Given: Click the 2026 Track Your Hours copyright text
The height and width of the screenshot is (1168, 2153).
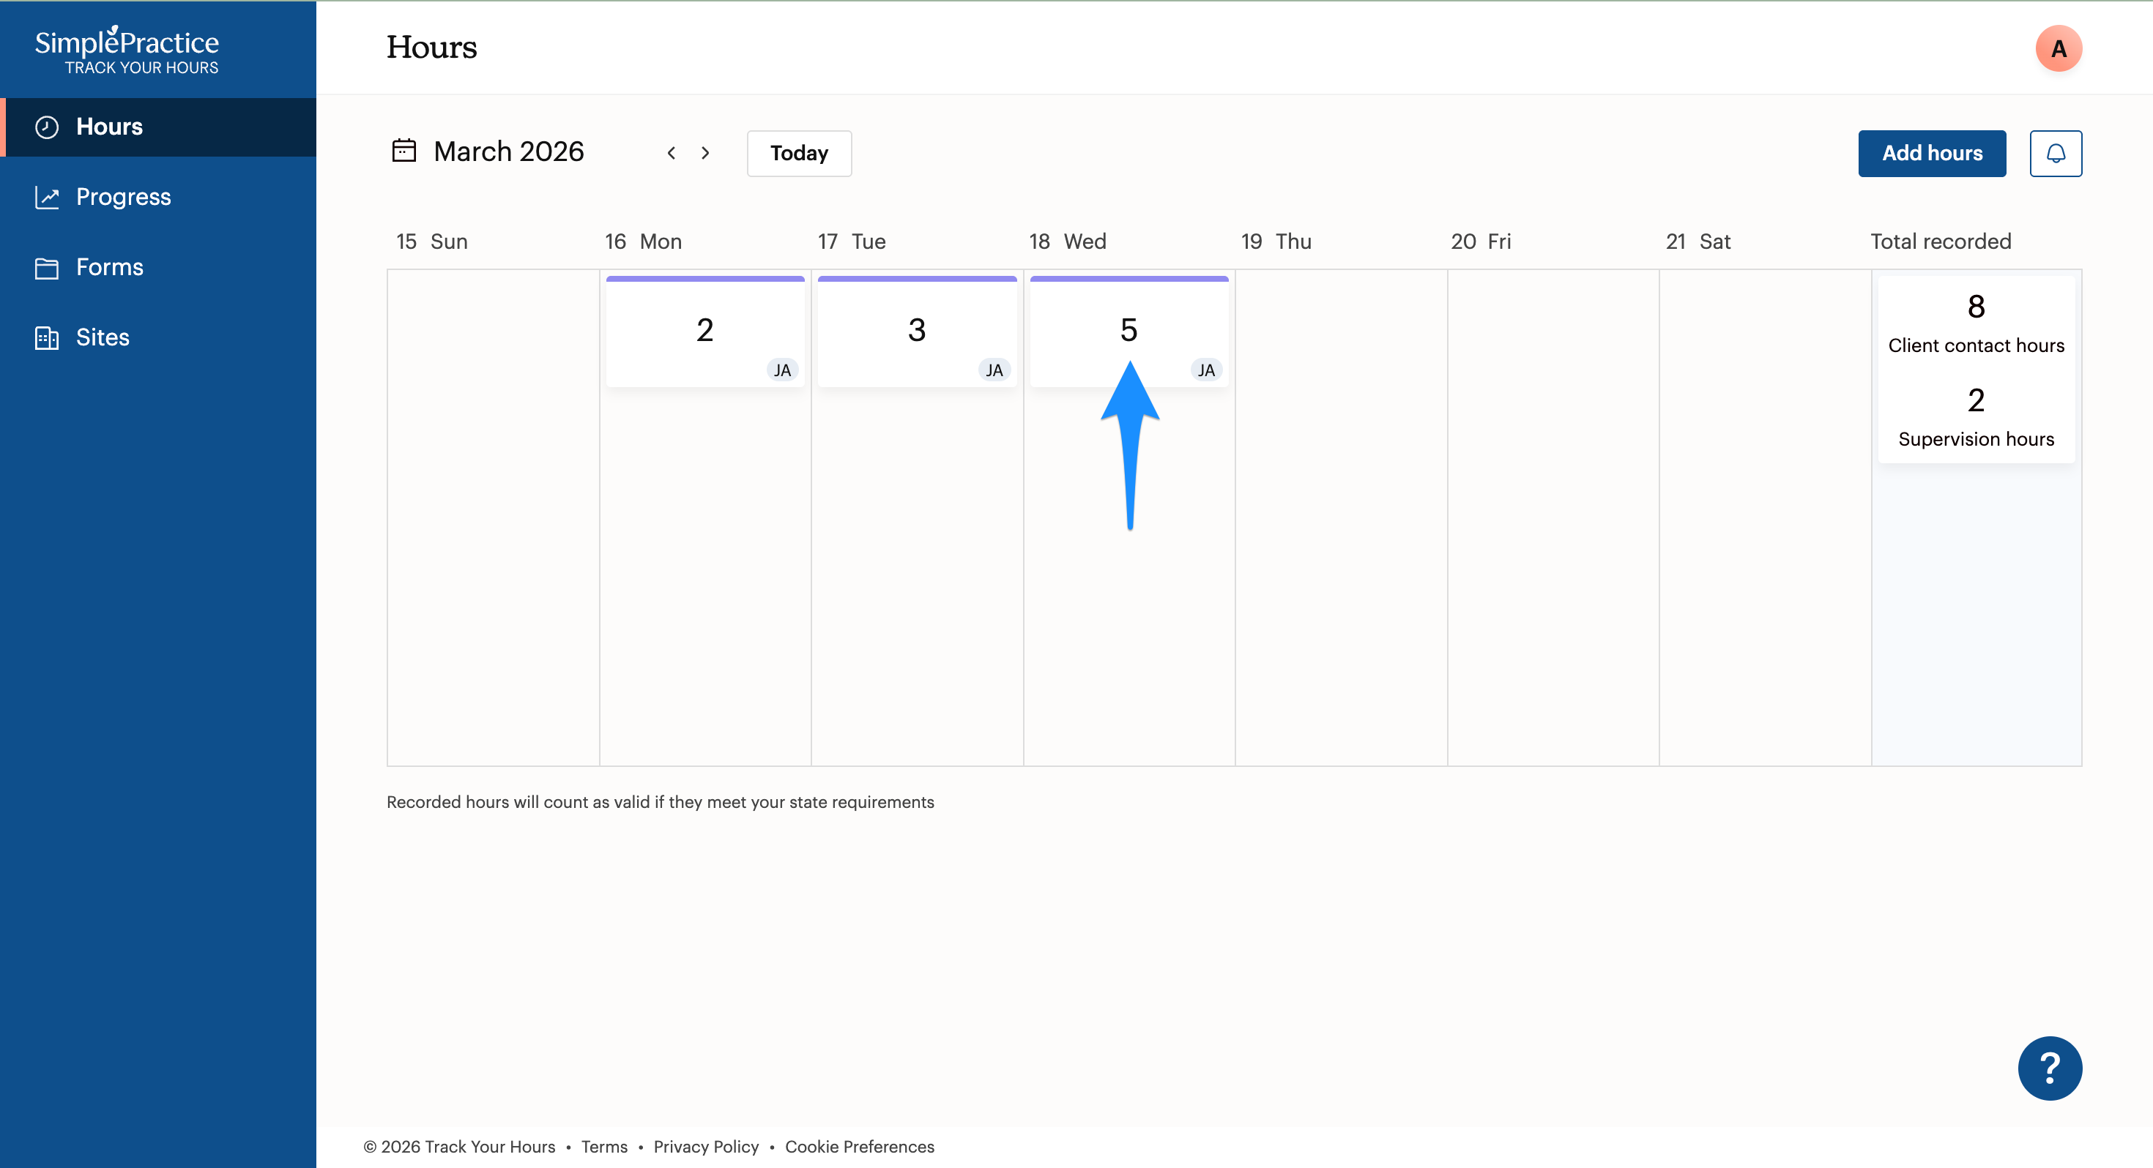Looking at the screenshot, I should coord(459,1146).
